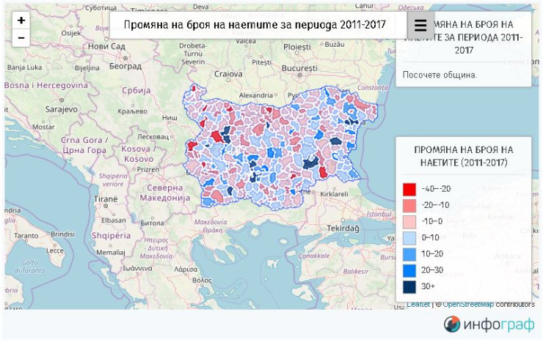Click the dark navy 30+ swatch
The width and height of the screenshot is (543, 342).
[409, 286]
